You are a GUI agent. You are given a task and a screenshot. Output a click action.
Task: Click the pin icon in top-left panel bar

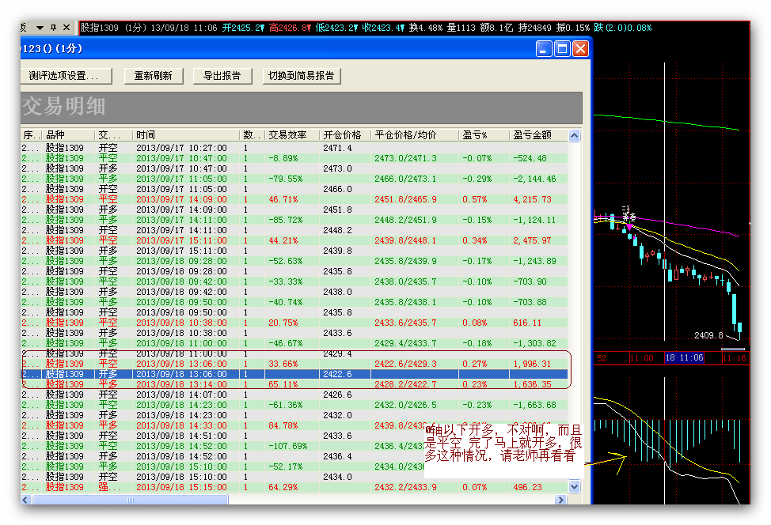coord(53,28)
